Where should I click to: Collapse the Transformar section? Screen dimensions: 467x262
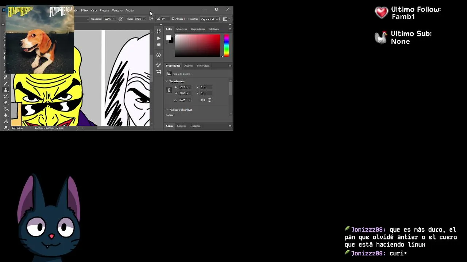[x=167, y=81]
